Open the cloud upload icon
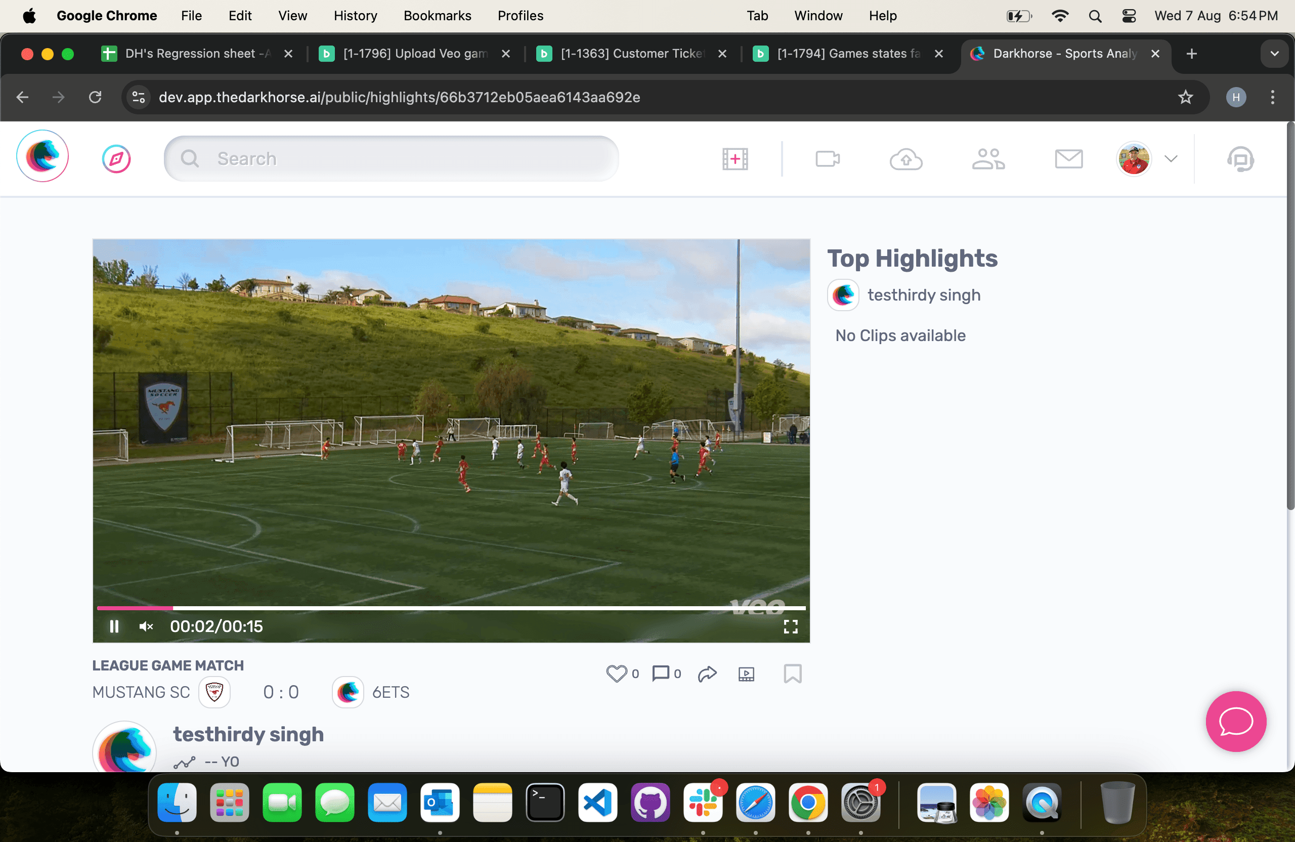Screen dimensions: 1295x842 [x=906, y=159]
